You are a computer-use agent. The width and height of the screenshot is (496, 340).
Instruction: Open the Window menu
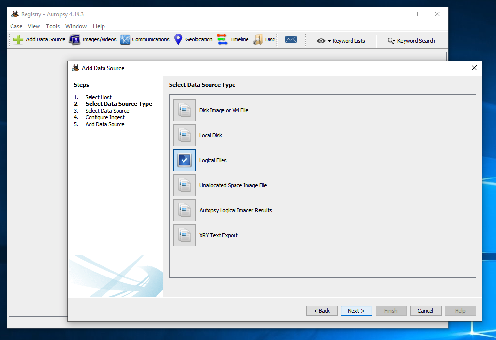tap(76, 26)
